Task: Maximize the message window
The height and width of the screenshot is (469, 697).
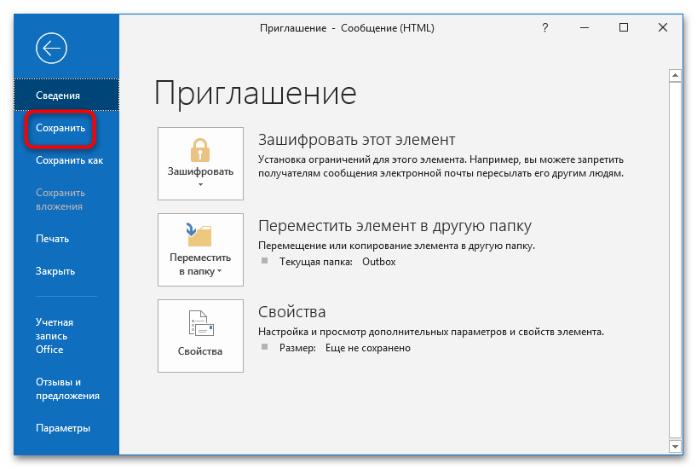Action: [624, 28]
